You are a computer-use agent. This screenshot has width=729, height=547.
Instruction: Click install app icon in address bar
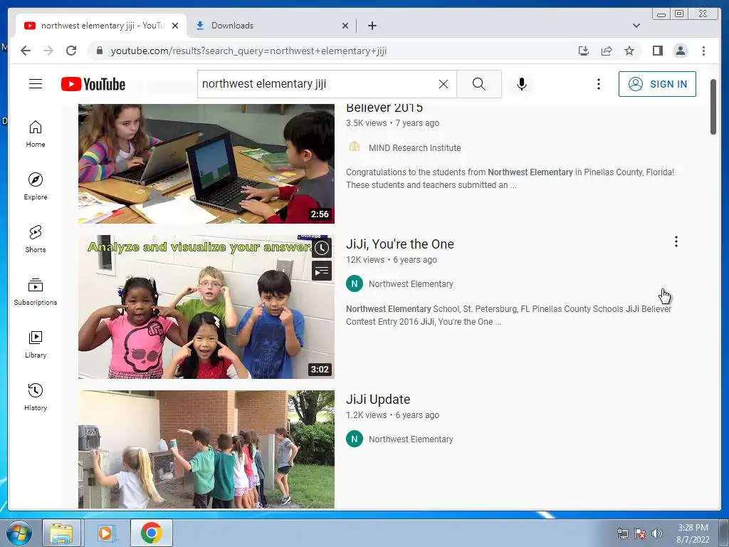click(584, 51)
